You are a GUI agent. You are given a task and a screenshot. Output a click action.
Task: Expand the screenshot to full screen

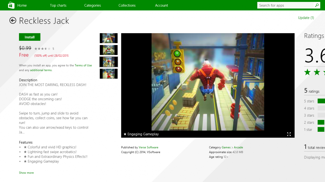[289, 134]
